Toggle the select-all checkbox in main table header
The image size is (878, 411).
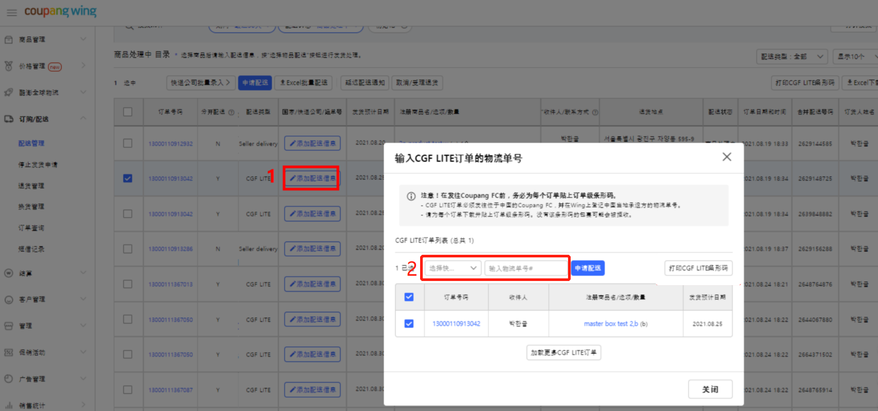coord(127,112)
